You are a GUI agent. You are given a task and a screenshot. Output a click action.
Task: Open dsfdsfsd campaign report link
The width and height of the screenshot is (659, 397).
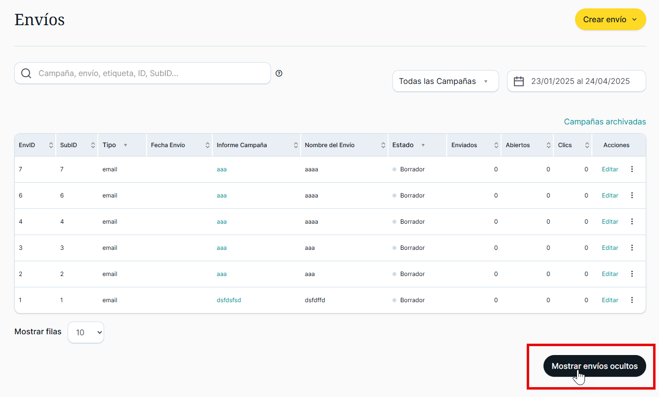click(229, 300)
